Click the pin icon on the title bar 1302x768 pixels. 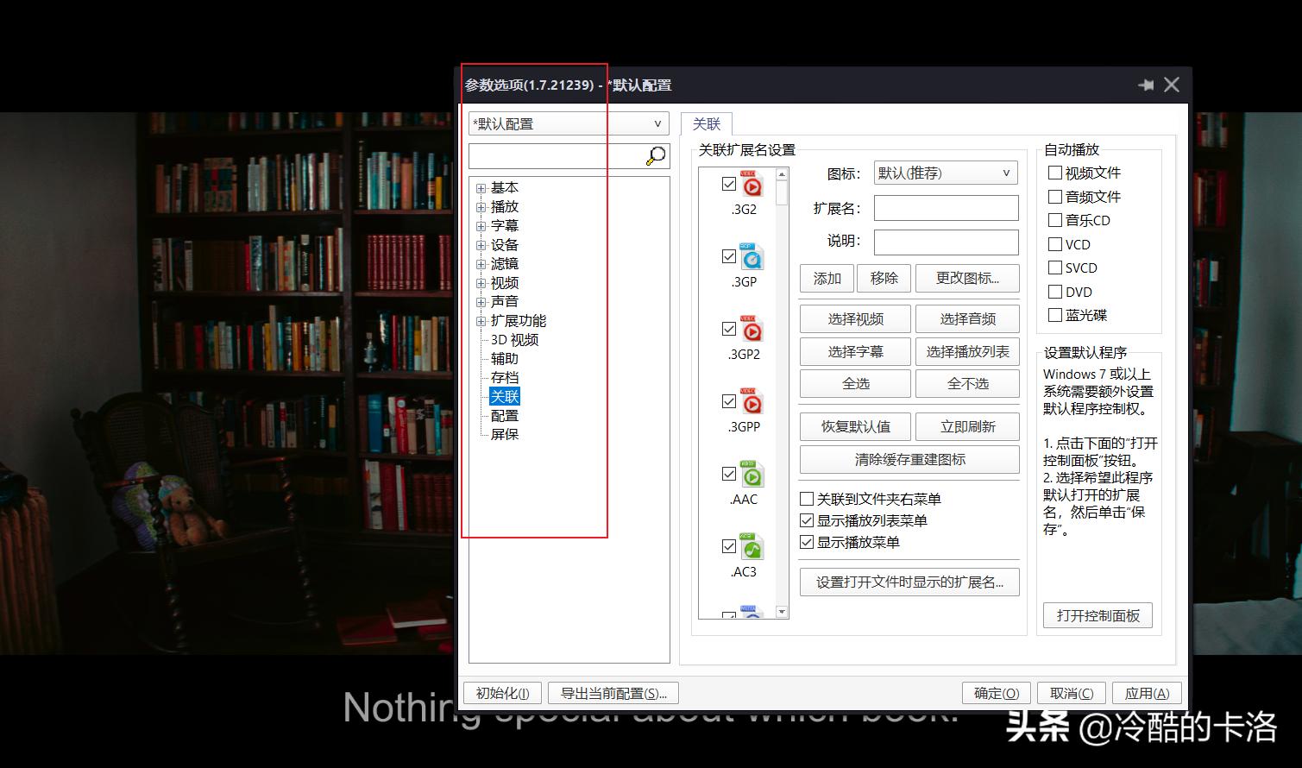(1146, 85)
